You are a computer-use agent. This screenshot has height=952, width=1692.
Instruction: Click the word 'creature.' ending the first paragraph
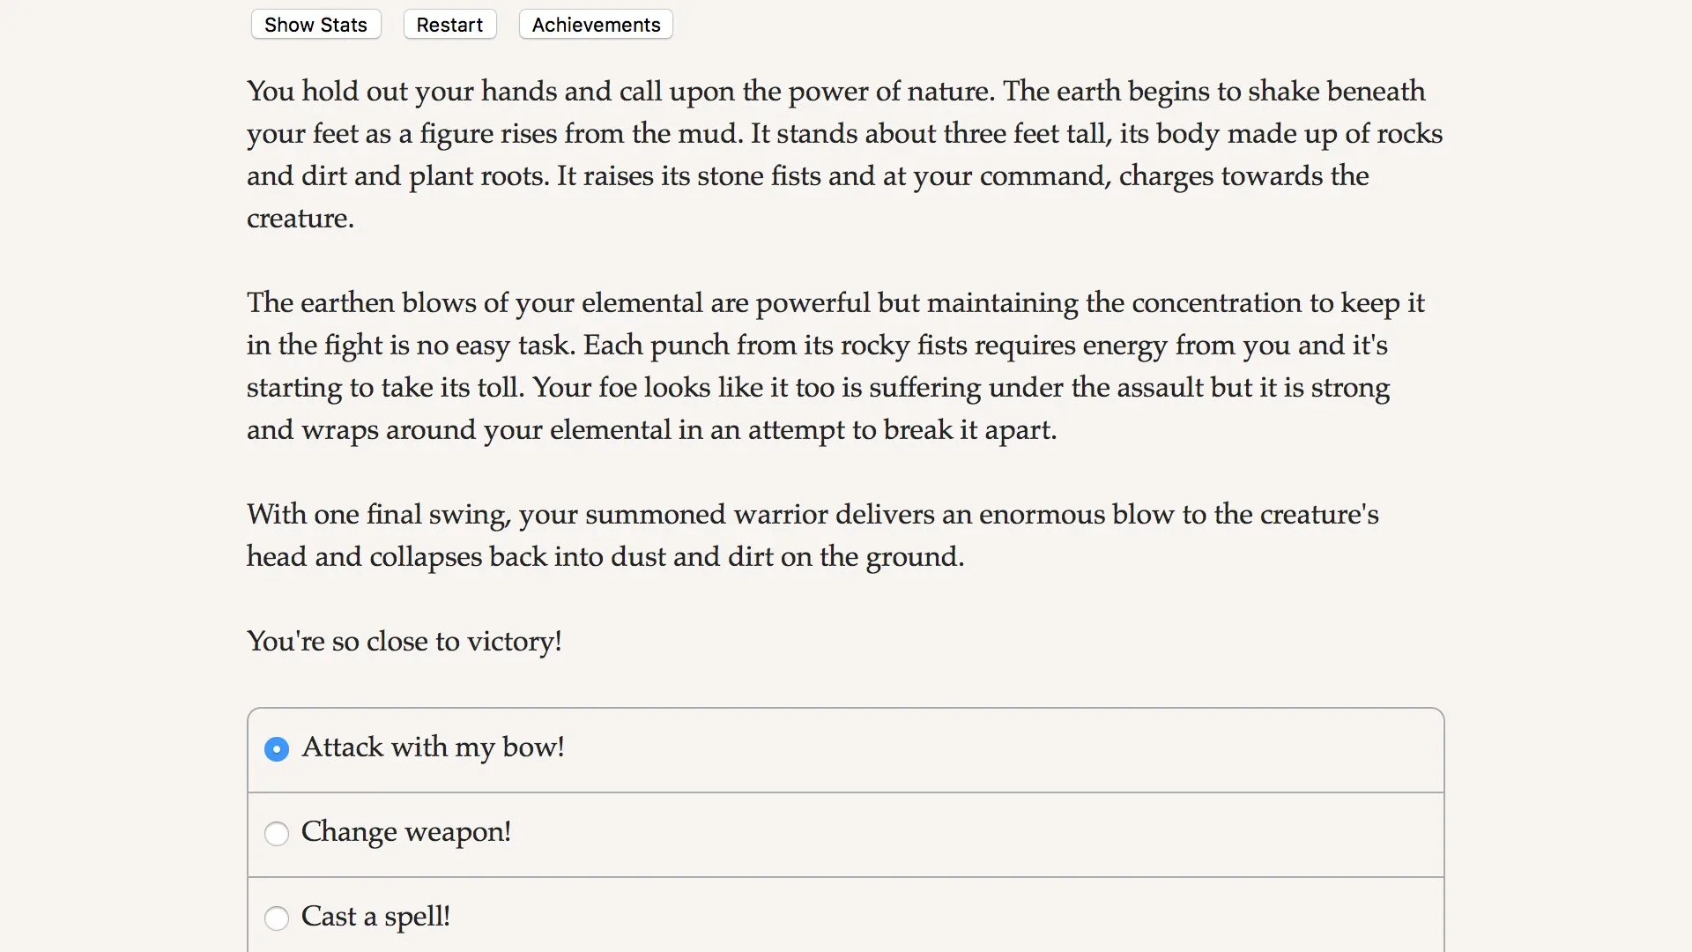pyautogui.click(x=301, y=219)
